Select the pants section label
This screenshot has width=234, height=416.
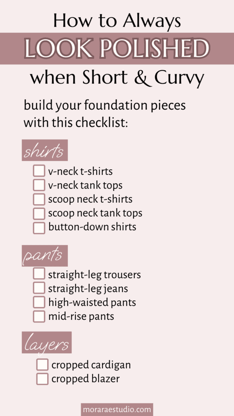pyautogui.click(x=45, y=256)
